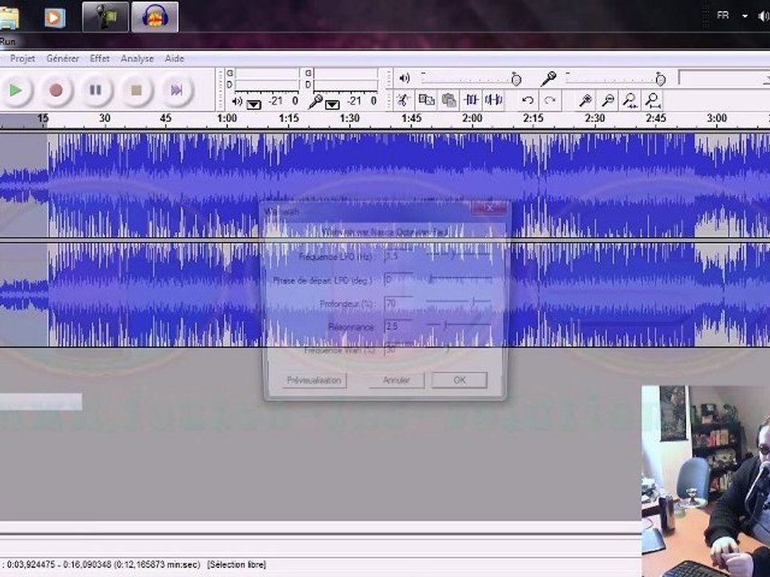Cut selection with the scissors icon
This screenshot has height=577, width=770.
pyautogui.click(x=403, y=100)
